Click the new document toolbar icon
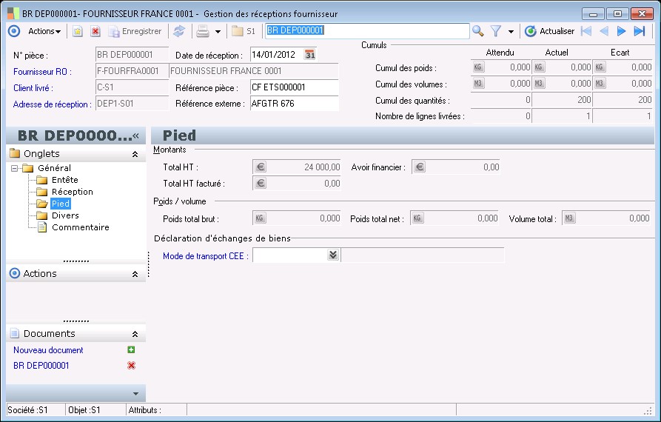The width and height of the screenshot is (661, 422). pos(78,31)
